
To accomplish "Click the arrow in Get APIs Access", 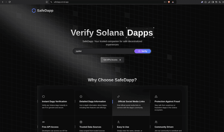I will (120, 60).
